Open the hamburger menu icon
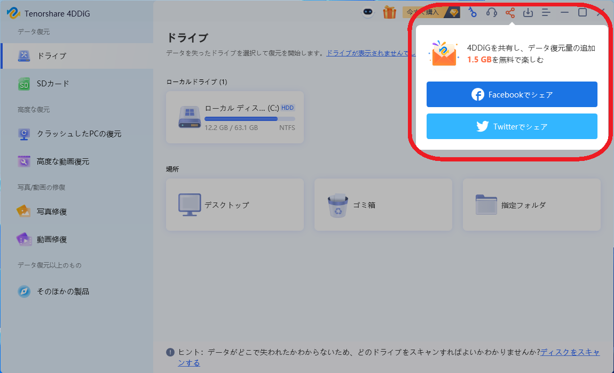The image size is (614, 373). [546, 12]
